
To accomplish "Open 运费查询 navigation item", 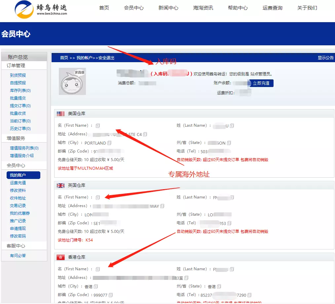I will (x=273, y=8).
